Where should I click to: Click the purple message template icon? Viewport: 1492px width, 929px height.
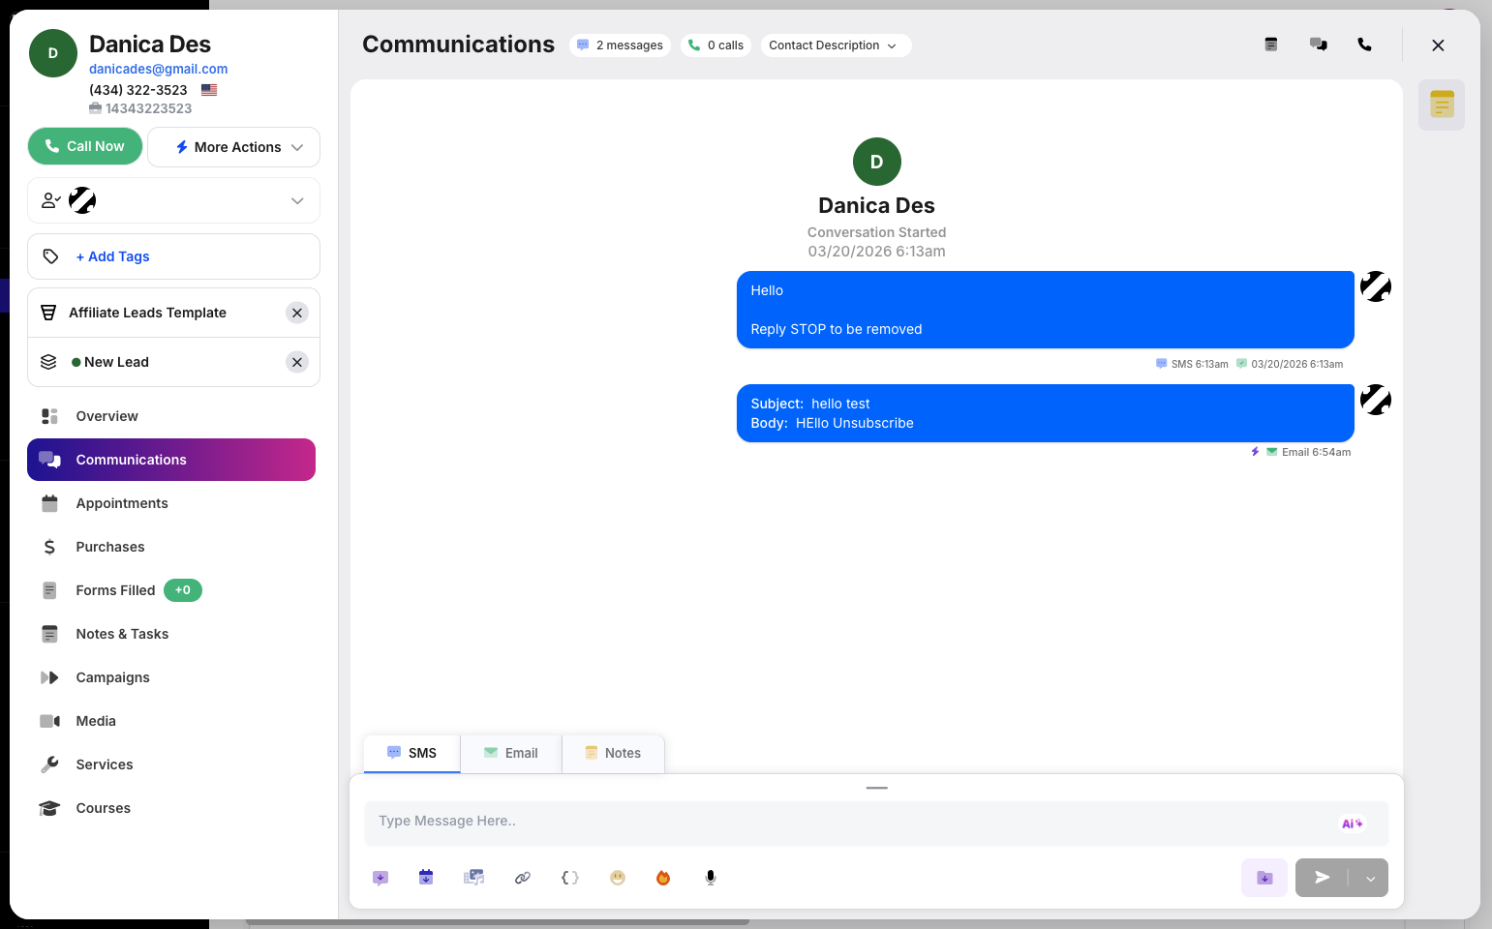point(381,878)
